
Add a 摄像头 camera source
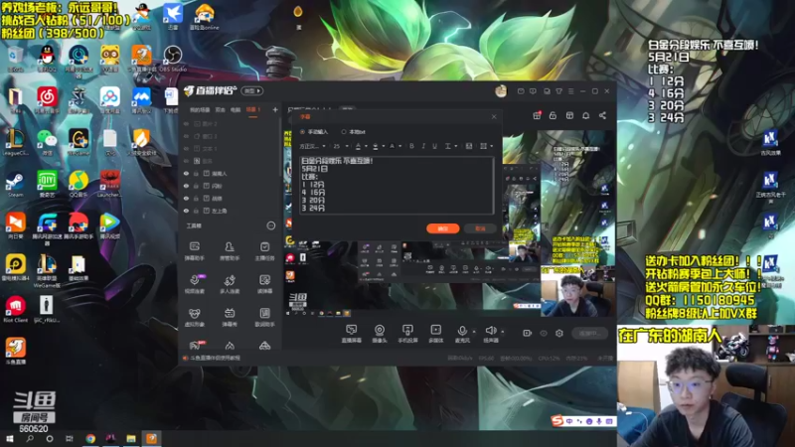point(380,334)
